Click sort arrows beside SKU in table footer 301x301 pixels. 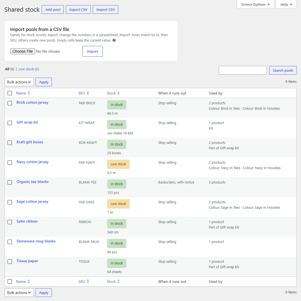pyautogui.click(x=88, y=281)
